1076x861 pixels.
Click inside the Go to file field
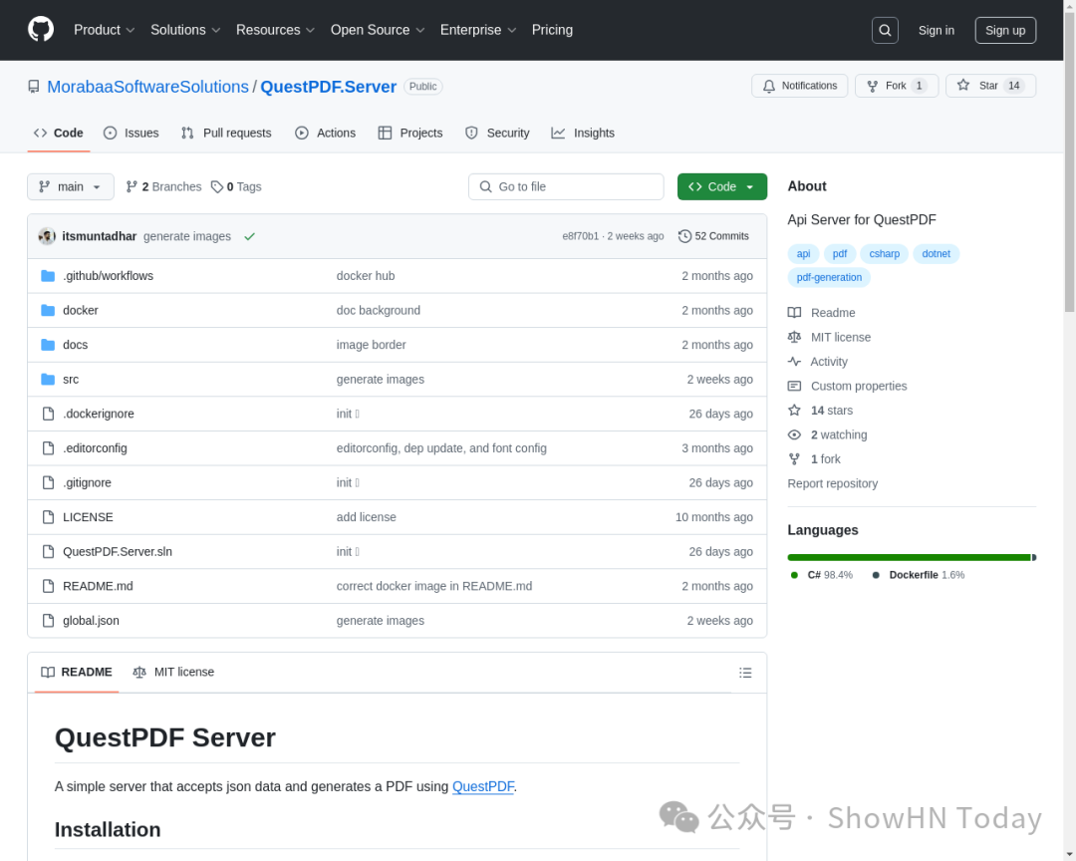pyautogui.click(x=566, y=186)
